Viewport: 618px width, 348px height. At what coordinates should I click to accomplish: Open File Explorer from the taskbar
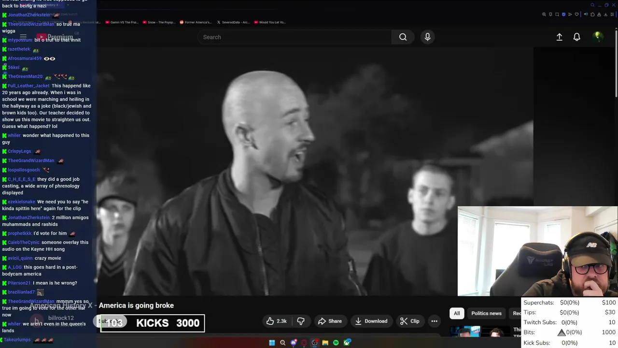(325, 343)
